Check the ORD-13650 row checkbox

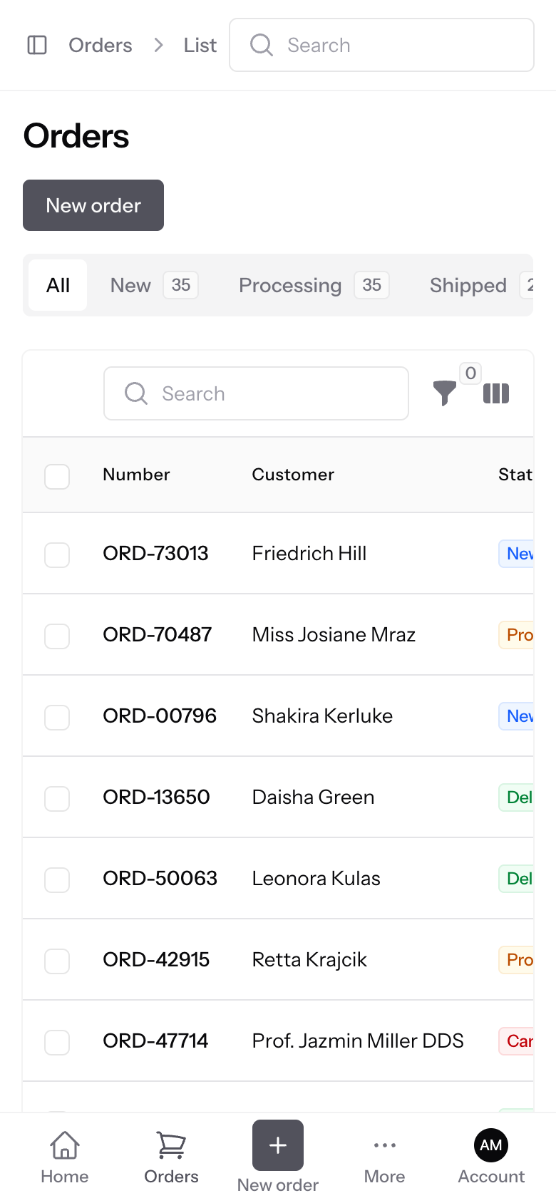pyautogui.click(x=57, y=799)
